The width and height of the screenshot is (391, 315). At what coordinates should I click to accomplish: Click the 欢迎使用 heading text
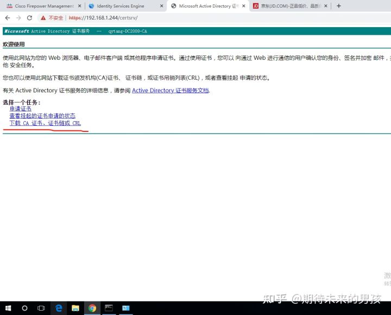tap(14, 45)
